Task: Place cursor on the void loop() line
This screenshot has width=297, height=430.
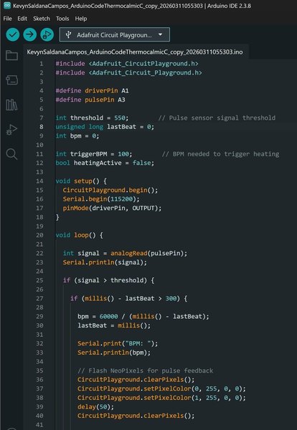Action: 79,235
